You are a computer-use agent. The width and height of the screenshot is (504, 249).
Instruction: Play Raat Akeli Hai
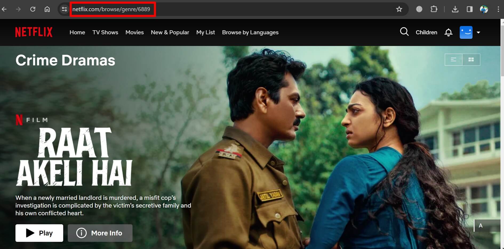(x=39, y=233)
